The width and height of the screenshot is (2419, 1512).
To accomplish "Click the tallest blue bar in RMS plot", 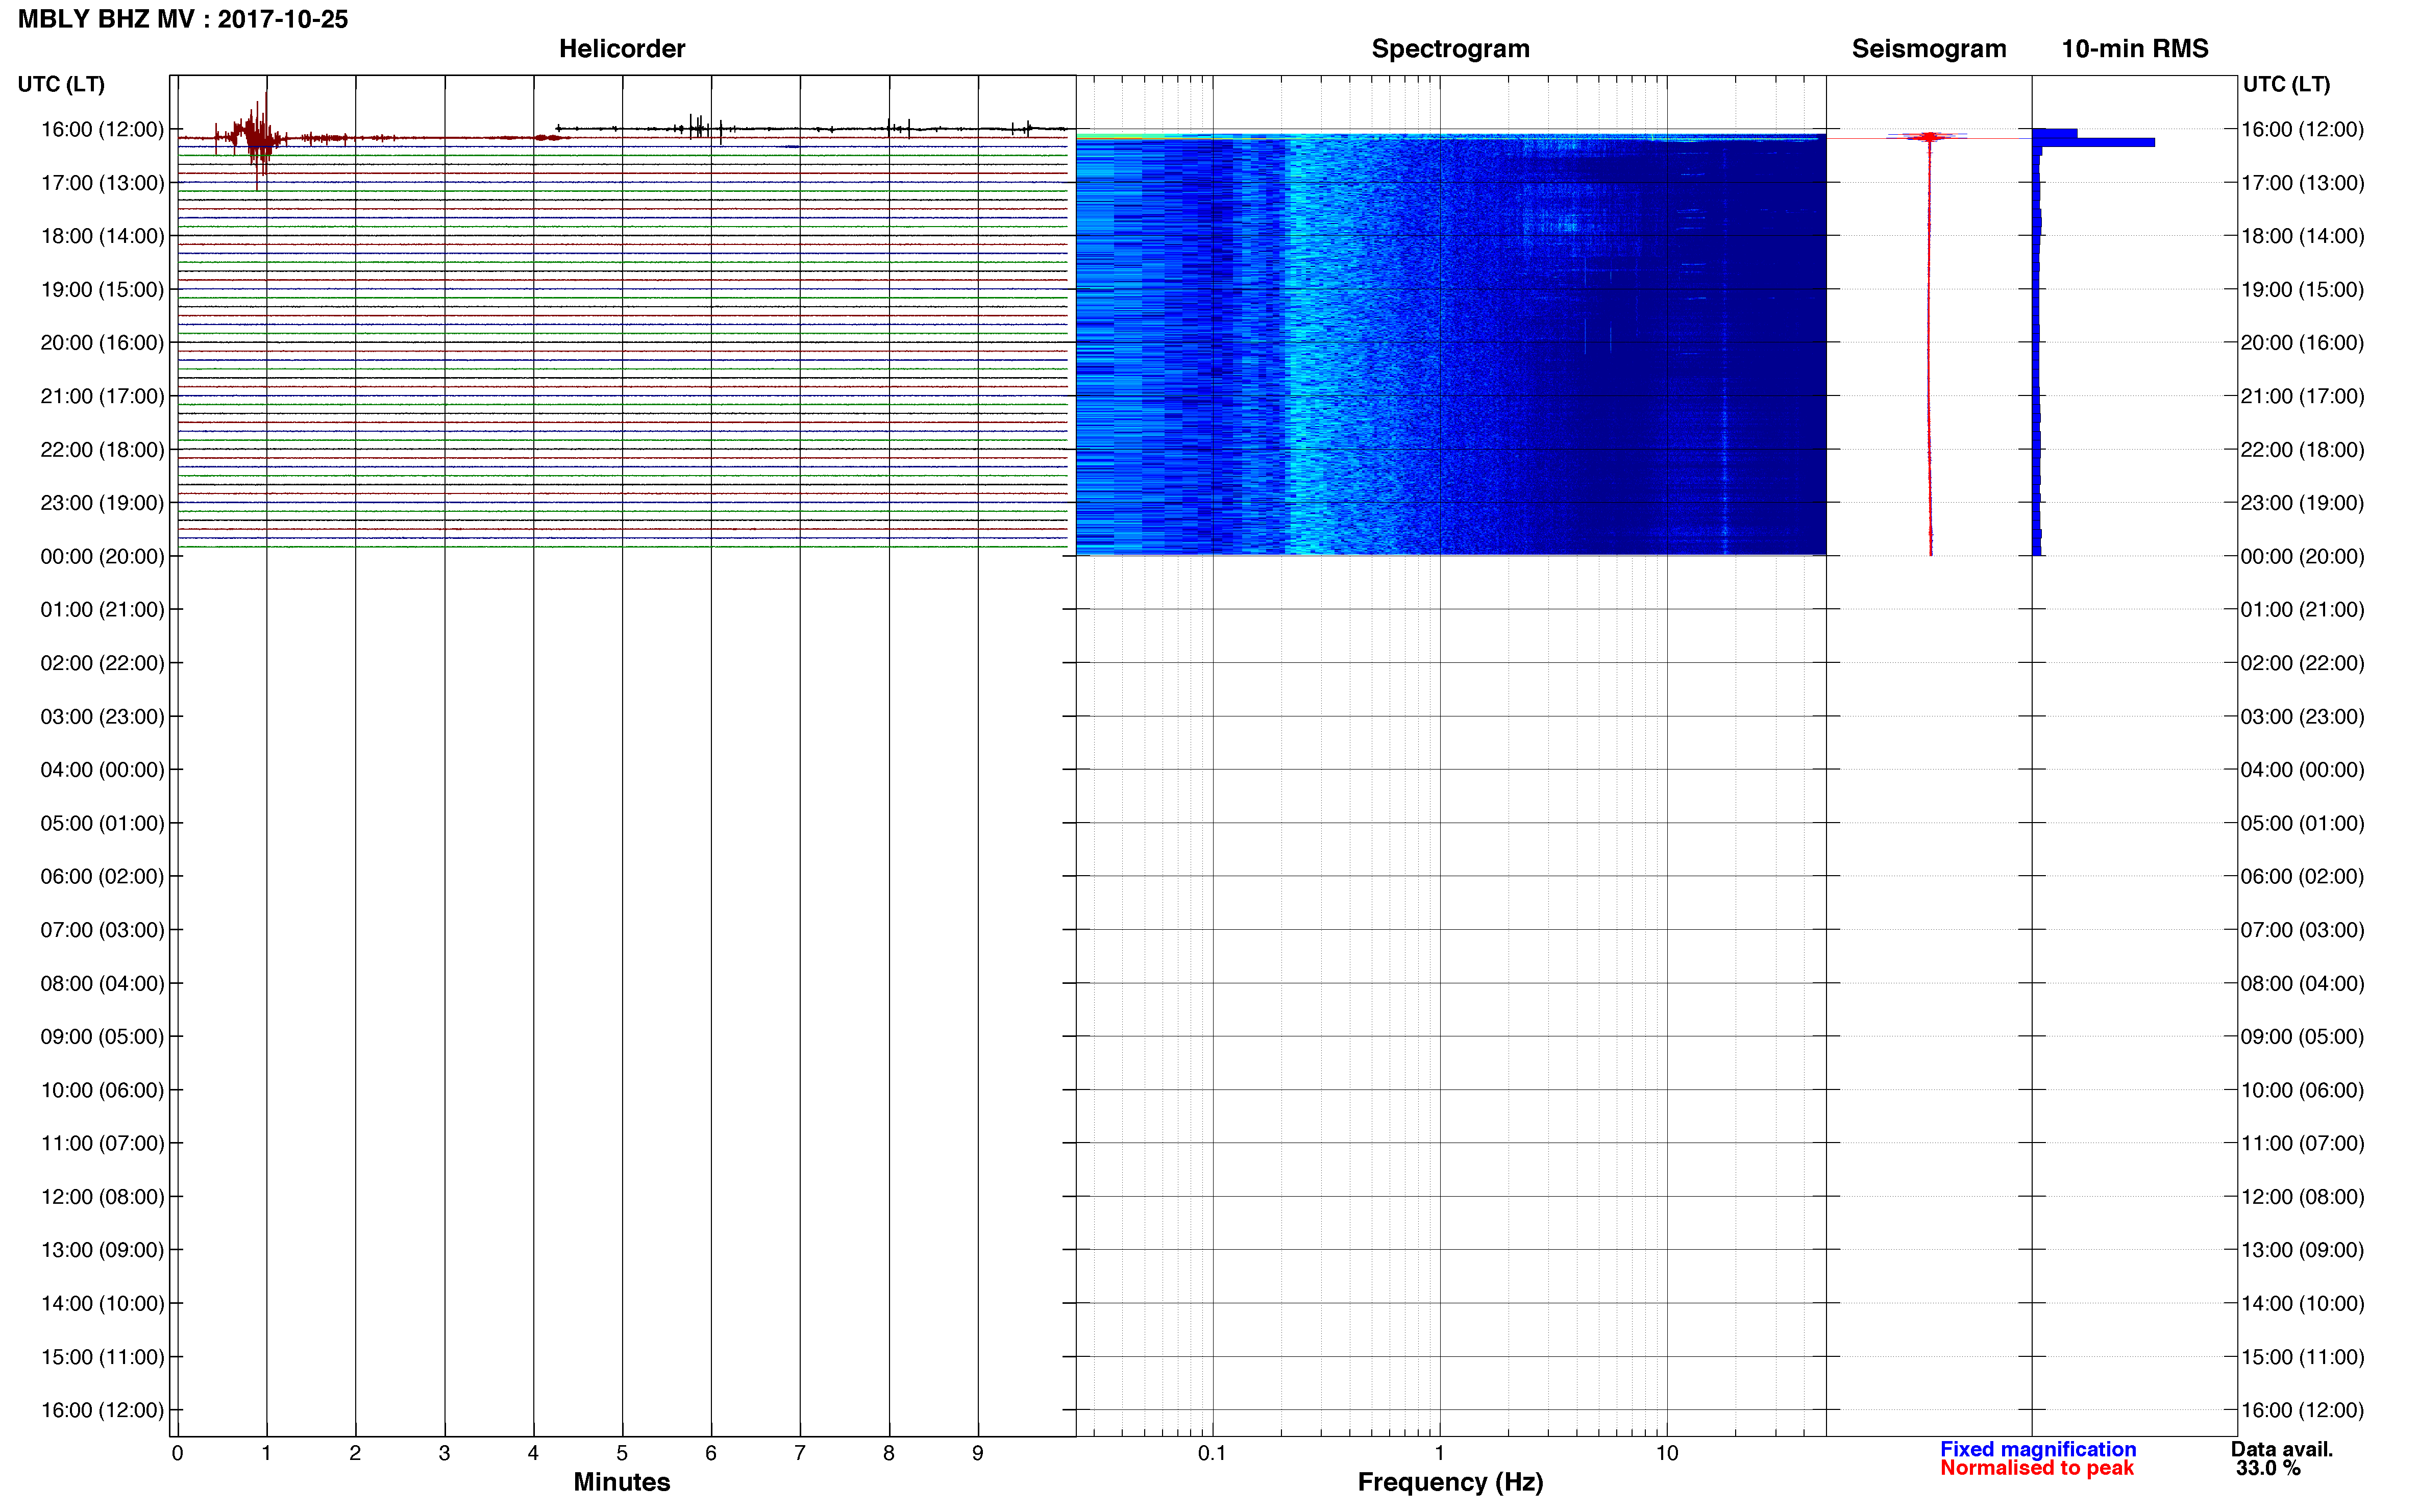I will [2094, 143].
